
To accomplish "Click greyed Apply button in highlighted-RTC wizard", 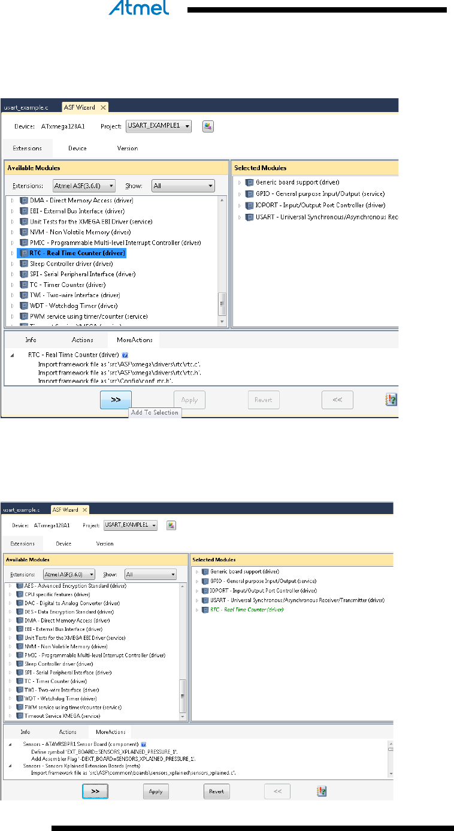I will pyautogui.click(x=189, y=400).
